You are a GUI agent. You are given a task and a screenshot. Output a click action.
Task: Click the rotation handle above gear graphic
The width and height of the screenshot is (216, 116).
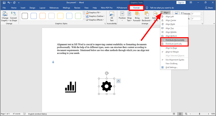[107, 73]
